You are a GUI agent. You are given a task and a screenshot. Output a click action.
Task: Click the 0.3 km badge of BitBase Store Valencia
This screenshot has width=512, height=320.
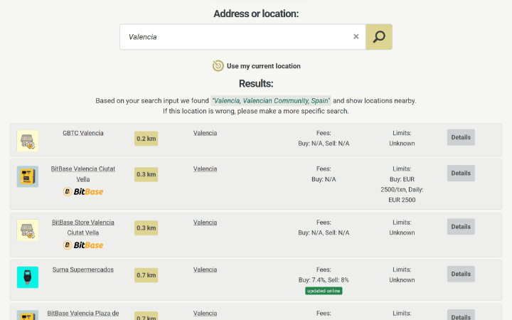(146, 228)
